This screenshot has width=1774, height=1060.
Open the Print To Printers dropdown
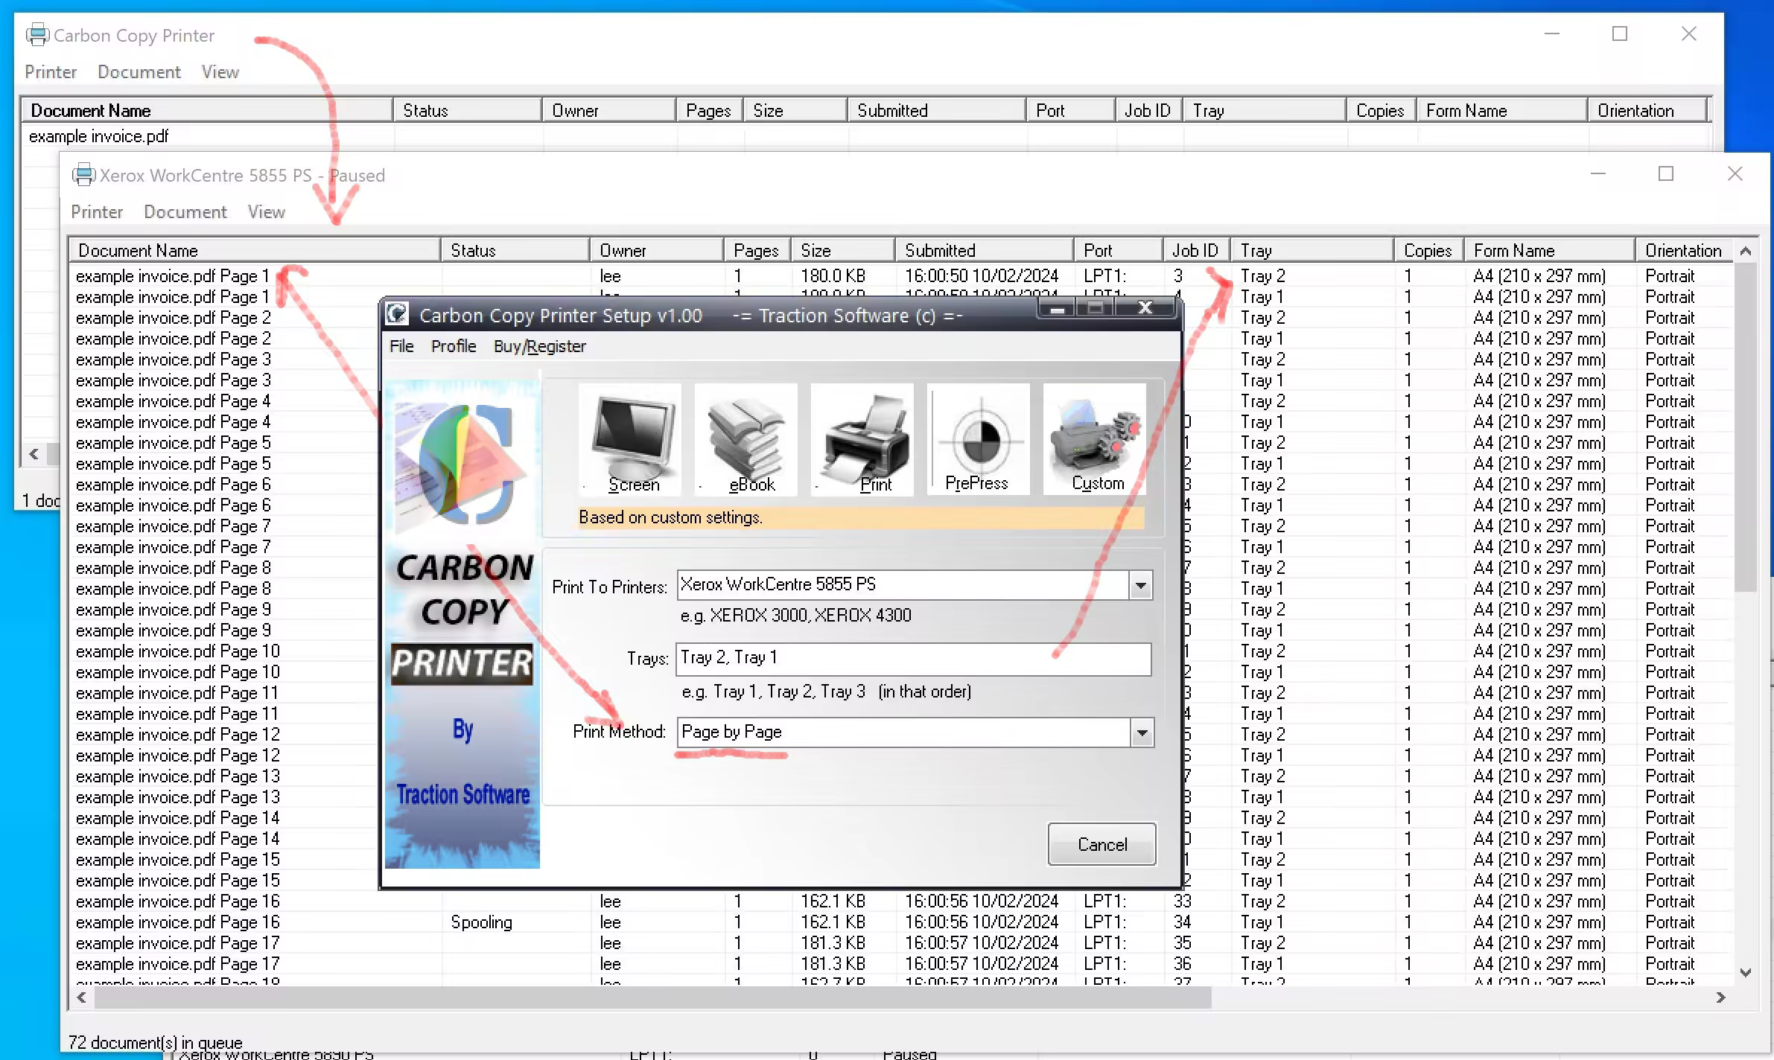pyautogui.click(x=1140, y=585)
